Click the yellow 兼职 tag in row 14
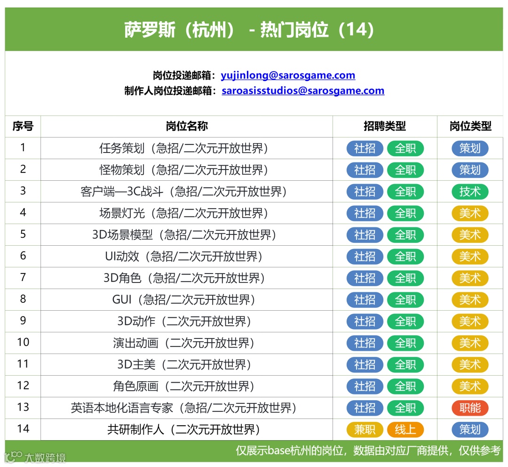 (365, 430)
